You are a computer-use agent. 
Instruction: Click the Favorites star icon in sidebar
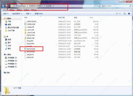[x=5, y=18]
